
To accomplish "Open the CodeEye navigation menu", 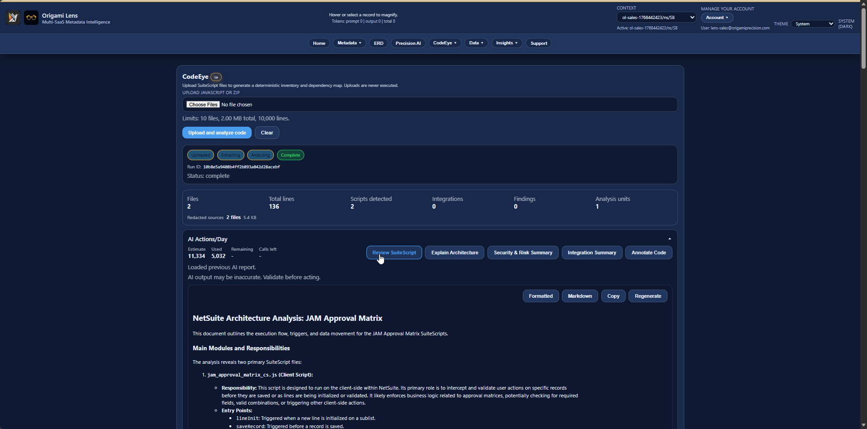I will pos(445,43).
